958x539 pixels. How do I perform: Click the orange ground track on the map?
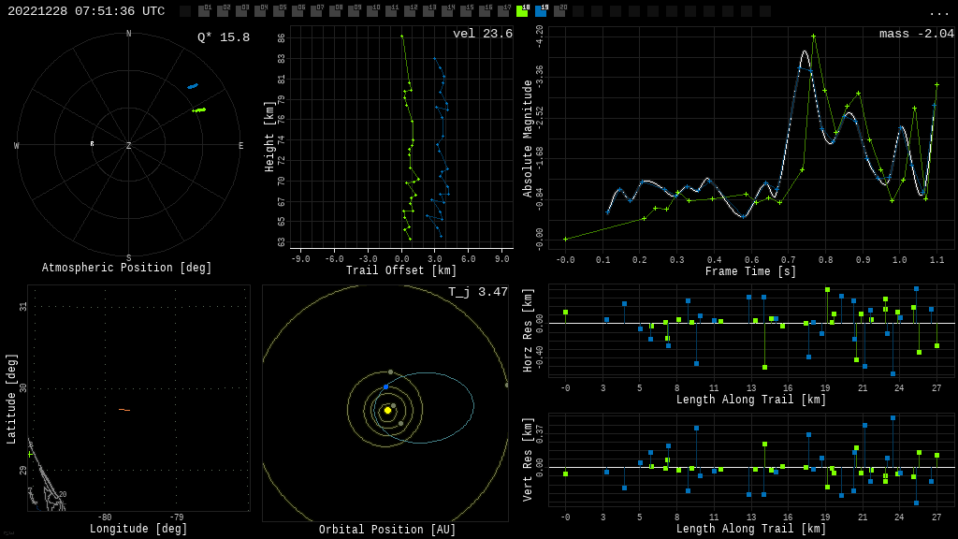124,410
